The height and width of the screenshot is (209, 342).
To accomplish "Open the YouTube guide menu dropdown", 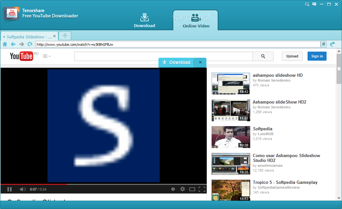I will [47, 56].
